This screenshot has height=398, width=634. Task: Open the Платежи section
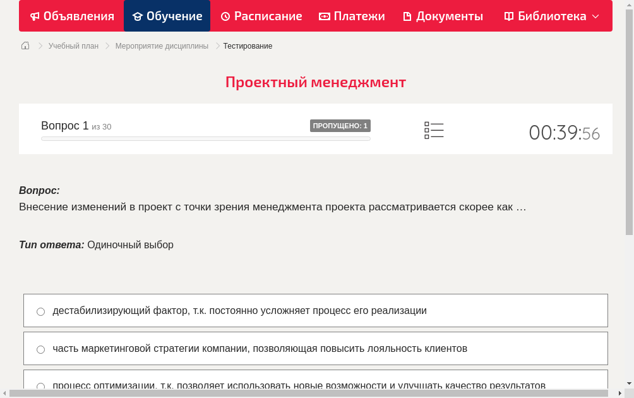[352, 16]
